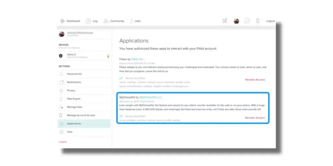This screenshot has width=333, height=166.
Task: Click the SETTINGS section heading
Action: point(64,66)
